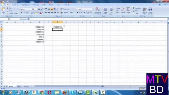
Task: Click the Cut command
Action: coord(9,8)
